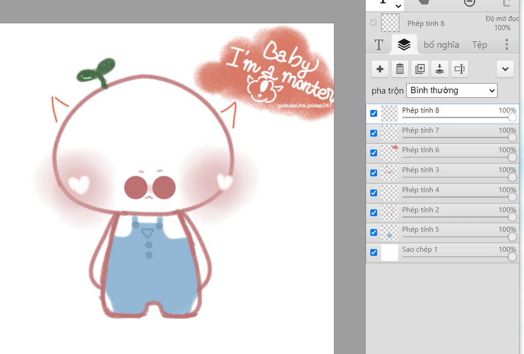Screen dimensions: 524x354
Task: Toggle visibility checkbox of Phép tính 7
Action: coord(374,133)
